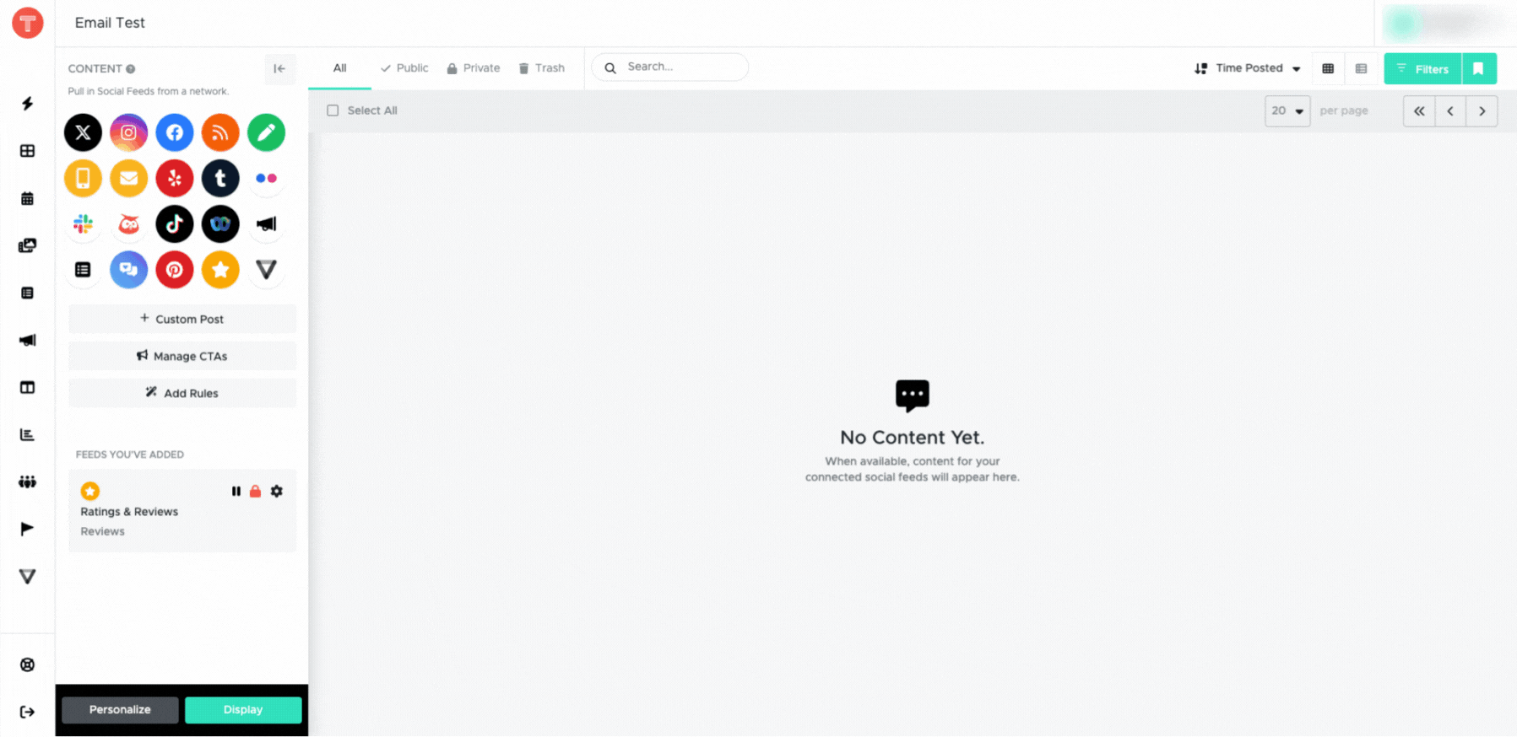The height and width of the screenshot is (737, 1517).
Task: Open lightning bolt item in left sidebar
Action: [27, 104]
